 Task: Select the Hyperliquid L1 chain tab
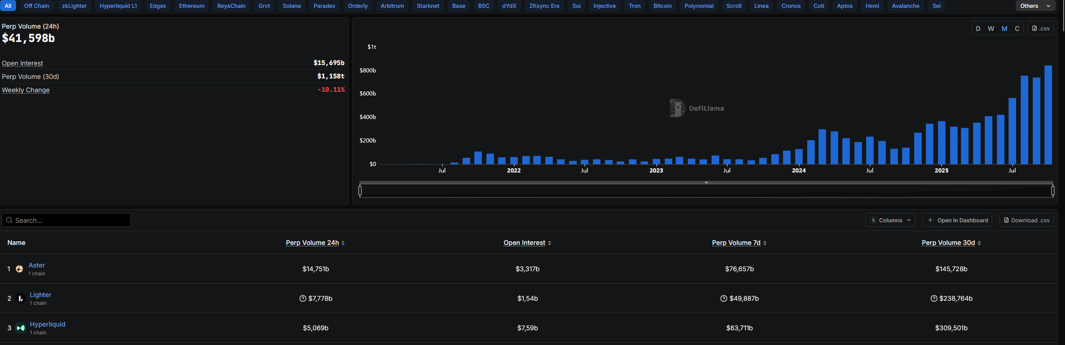point(118,6)
